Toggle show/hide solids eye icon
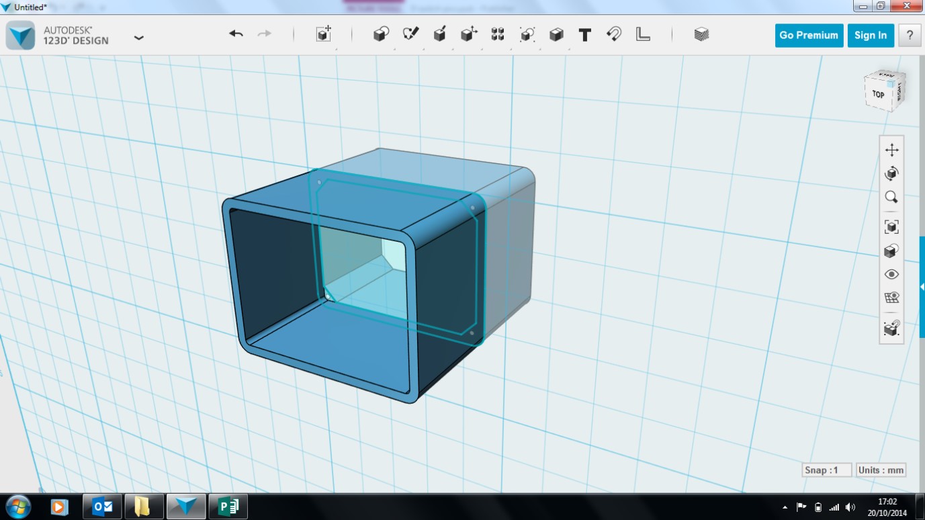This screenshot has width=925, height=520. click(x=891, y=274)
